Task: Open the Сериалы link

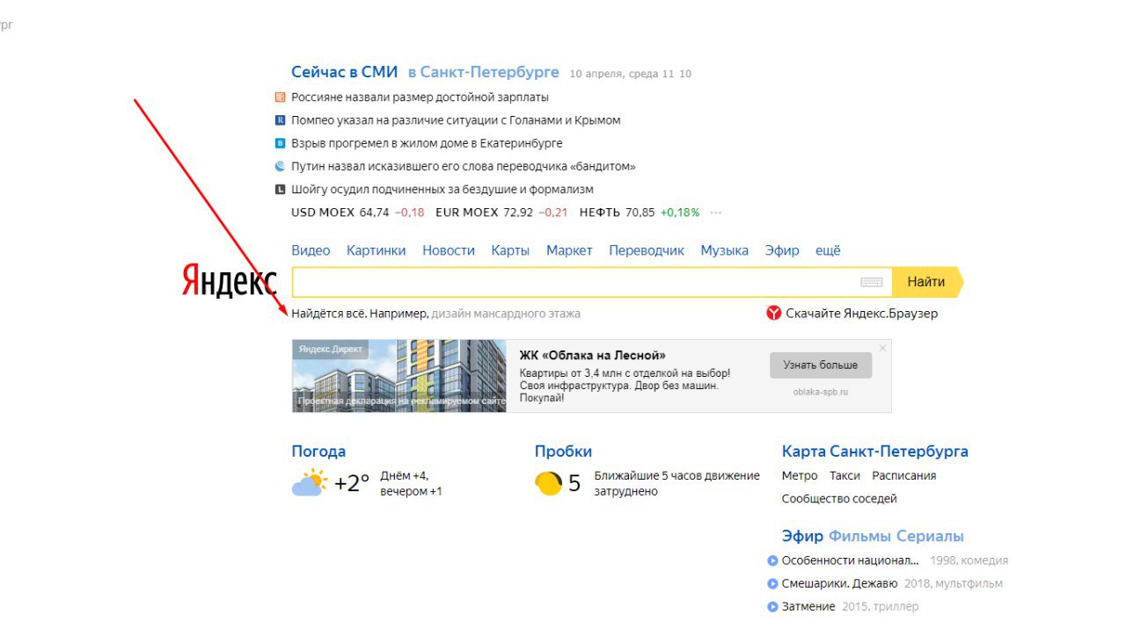Action: [930, 536]
